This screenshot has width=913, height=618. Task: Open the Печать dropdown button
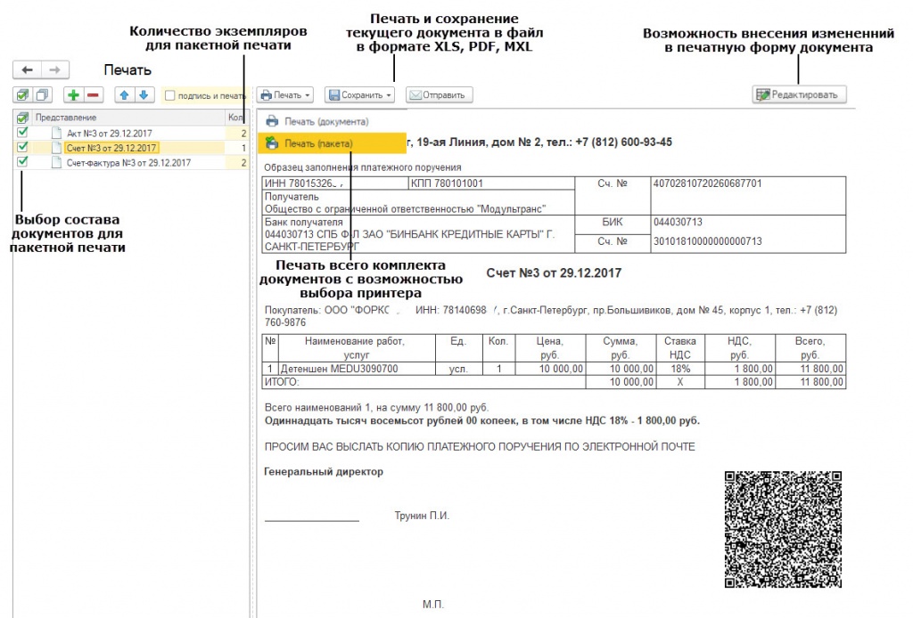285,94
